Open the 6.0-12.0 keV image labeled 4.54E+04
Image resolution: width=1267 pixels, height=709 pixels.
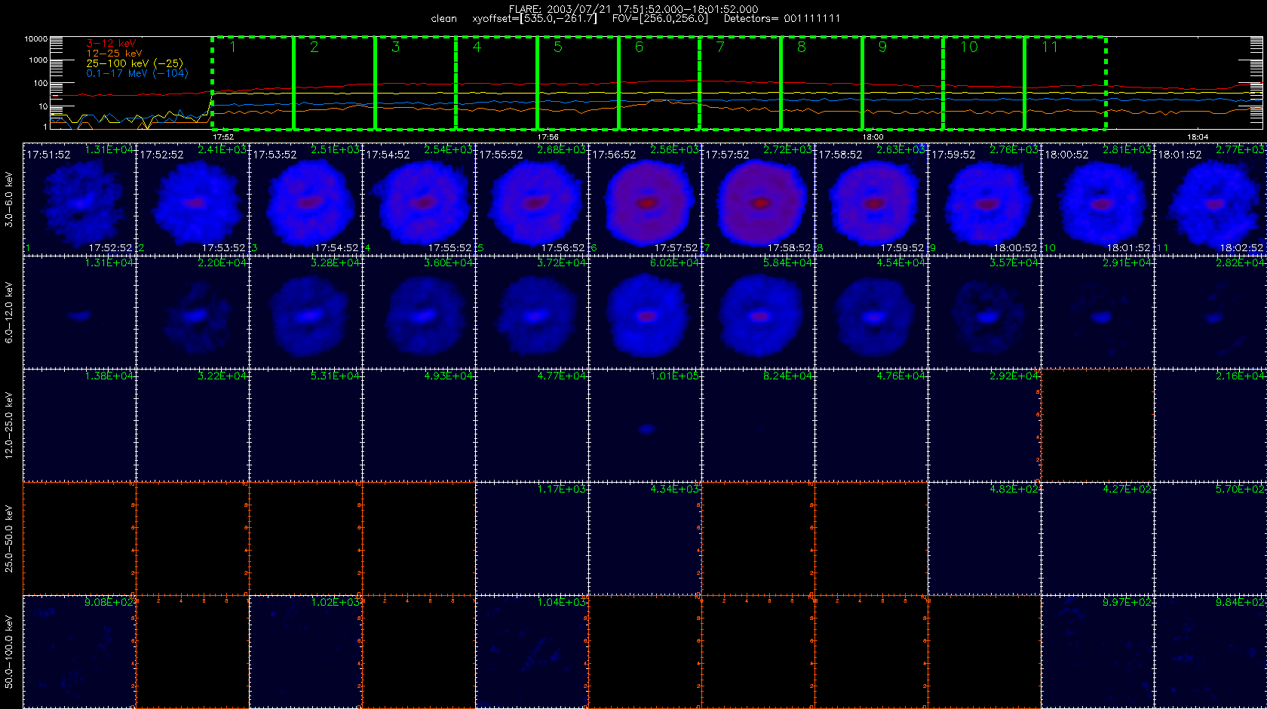[871, 312]
